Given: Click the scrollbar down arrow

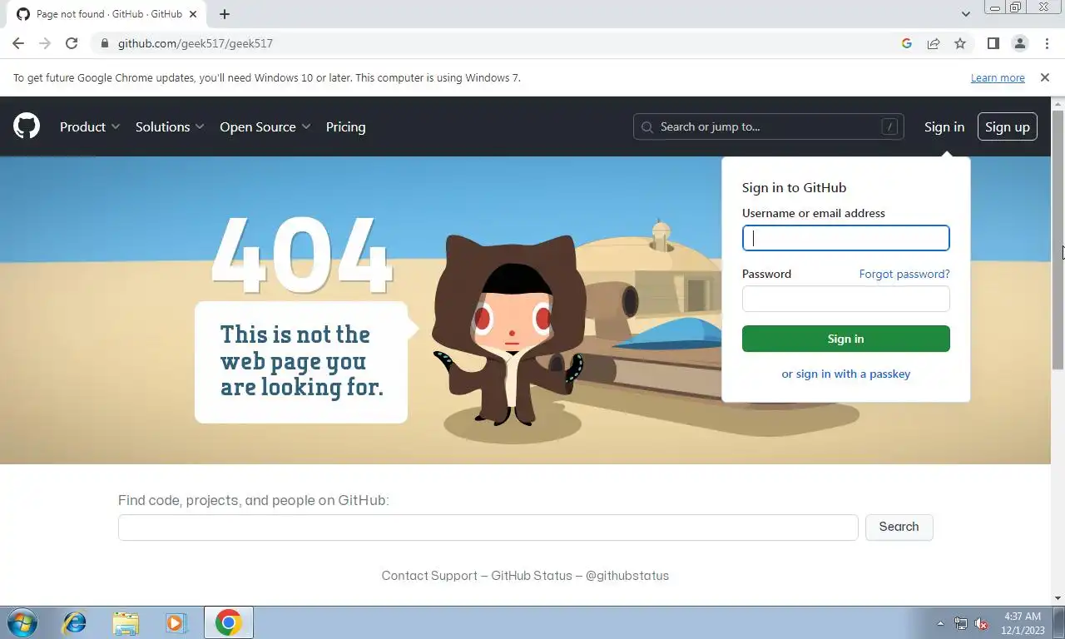Looking at the screenshot, I should 1058,598.
